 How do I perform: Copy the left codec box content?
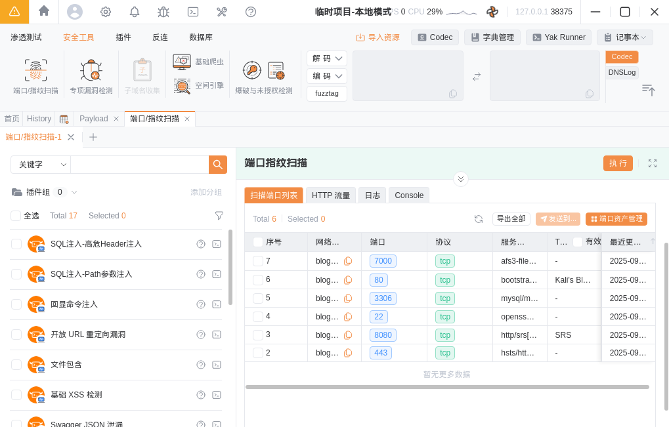coord(453,93)
